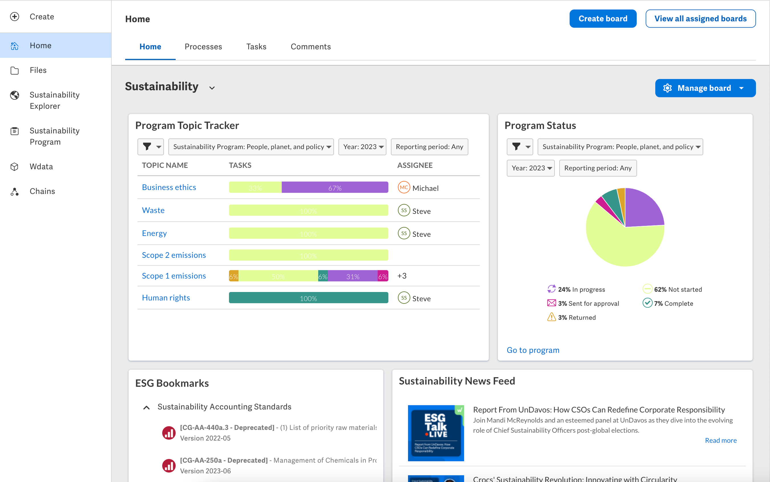Click the 31% purple segment of Scope 1 emissions

pos(352,276)
